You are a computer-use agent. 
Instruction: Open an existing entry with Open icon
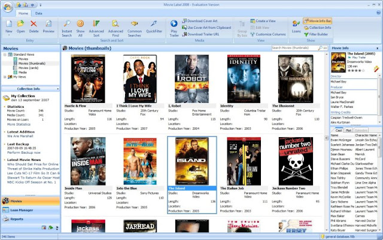[21, 26]
